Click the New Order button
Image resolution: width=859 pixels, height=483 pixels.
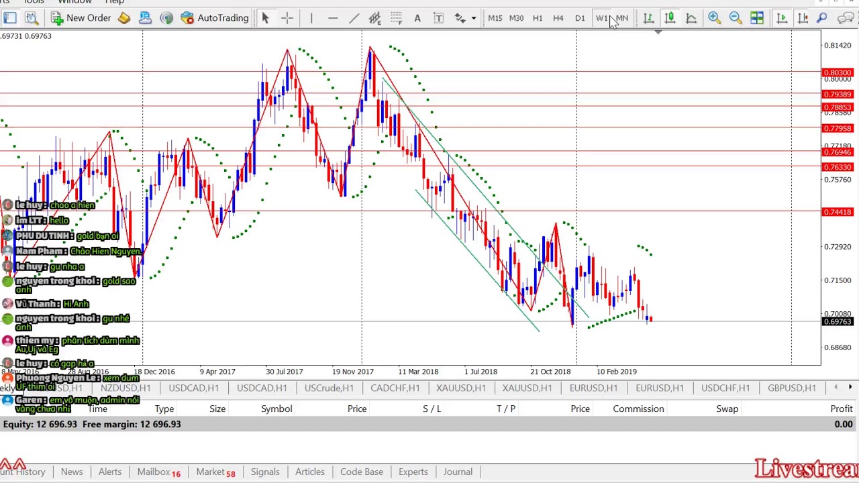click(x=81, y=18)
